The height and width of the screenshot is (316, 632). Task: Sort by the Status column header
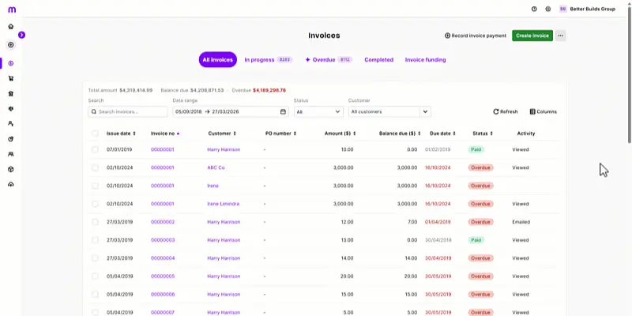tap(483, 134)
